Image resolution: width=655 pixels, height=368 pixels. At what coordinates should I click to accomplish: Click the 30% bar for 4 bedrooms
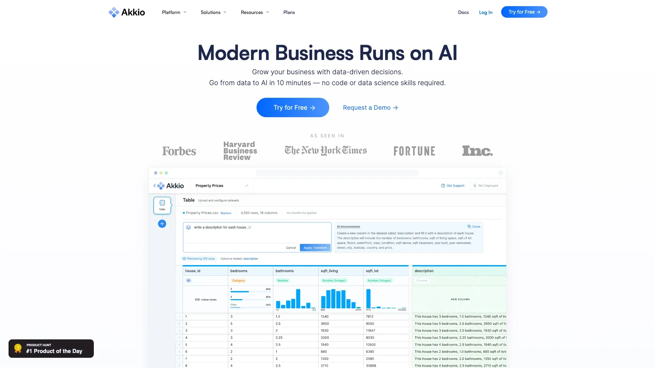[250, 300]
